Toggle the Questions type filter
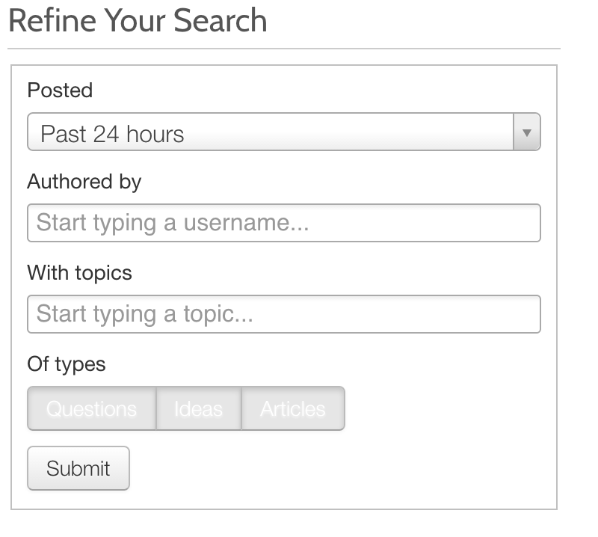598x537 pixels. pyautogui.click(x=91, y=408)
